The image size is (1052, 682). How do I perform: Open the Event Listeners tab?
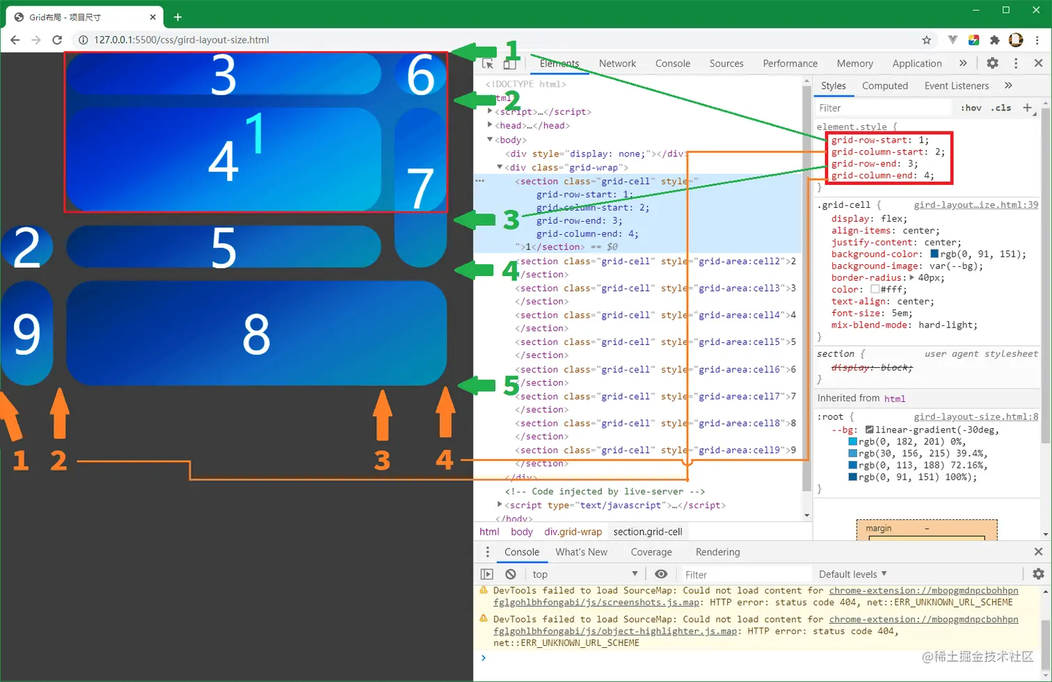coord(957,86)
